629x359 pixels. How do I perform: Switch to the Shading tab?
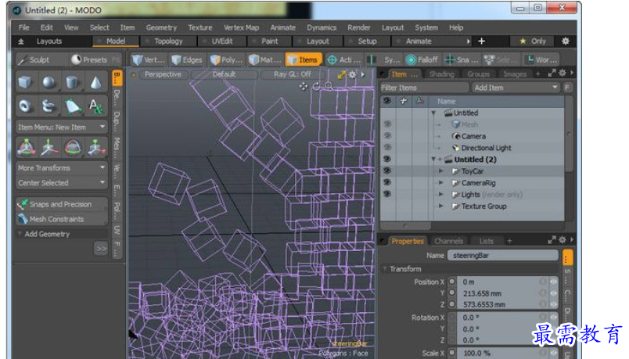point(441,74)
